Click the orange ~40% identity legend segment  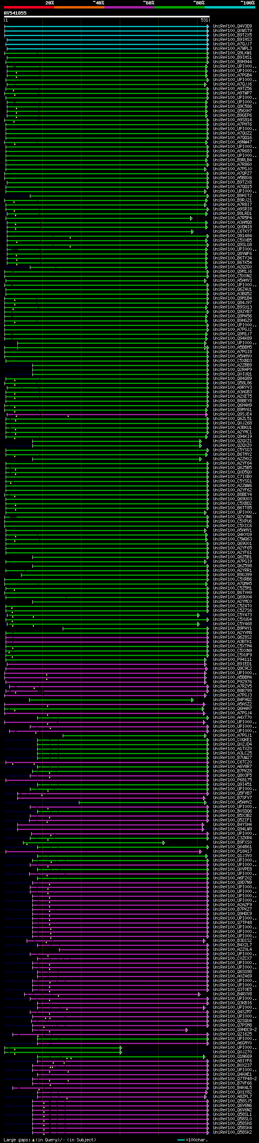tap(79, 7)
